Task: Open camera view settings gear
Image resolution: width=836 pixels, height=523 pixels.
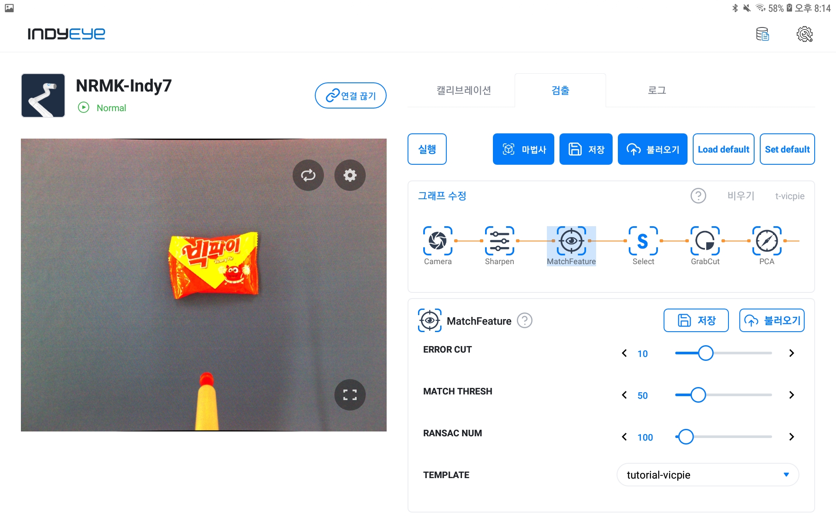Action: [350, 175]
